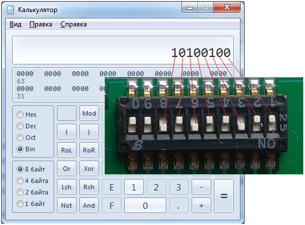Click the Mod button
305x225 pixels.
[x=89, y=113]
